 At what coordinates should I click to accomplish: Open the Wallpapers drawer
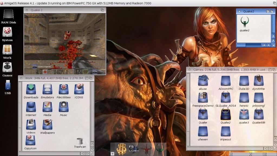pos(47,125)
